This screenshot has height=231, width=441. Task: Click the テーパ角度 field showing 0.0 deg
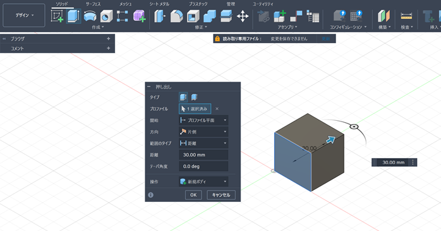[x=203, y=166]
